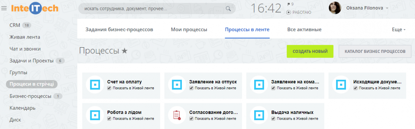
Task: Click the СОЗДАТЬ НОВЫЙ button
Action: click(310, 51)
